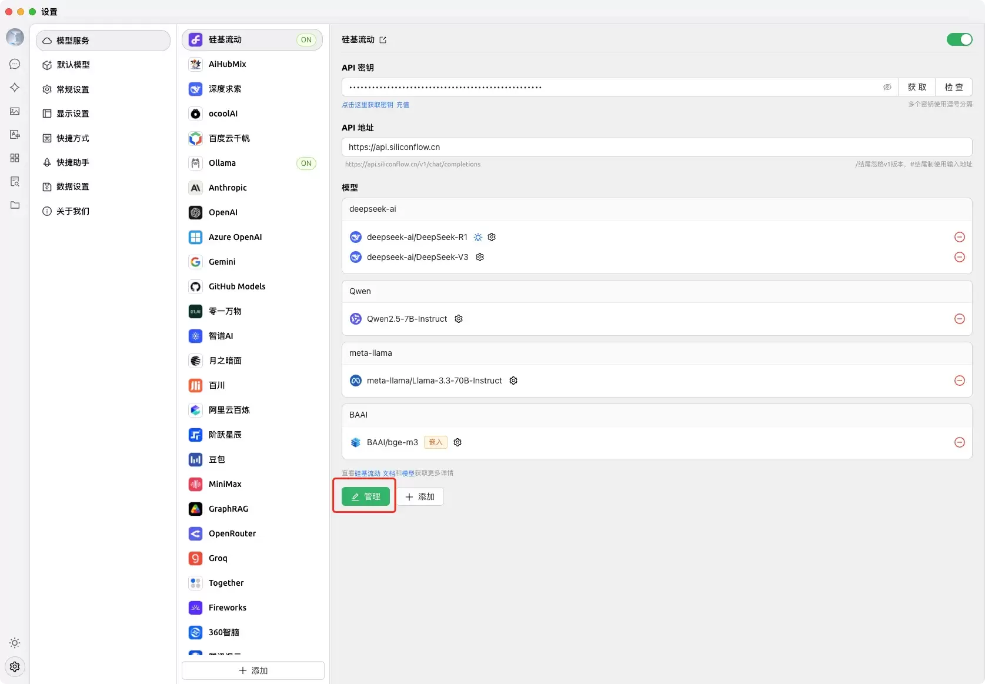Toggle the 硅基流动 provider enable switch
This screenshot has width=985, height=684.
pos(959,39)
